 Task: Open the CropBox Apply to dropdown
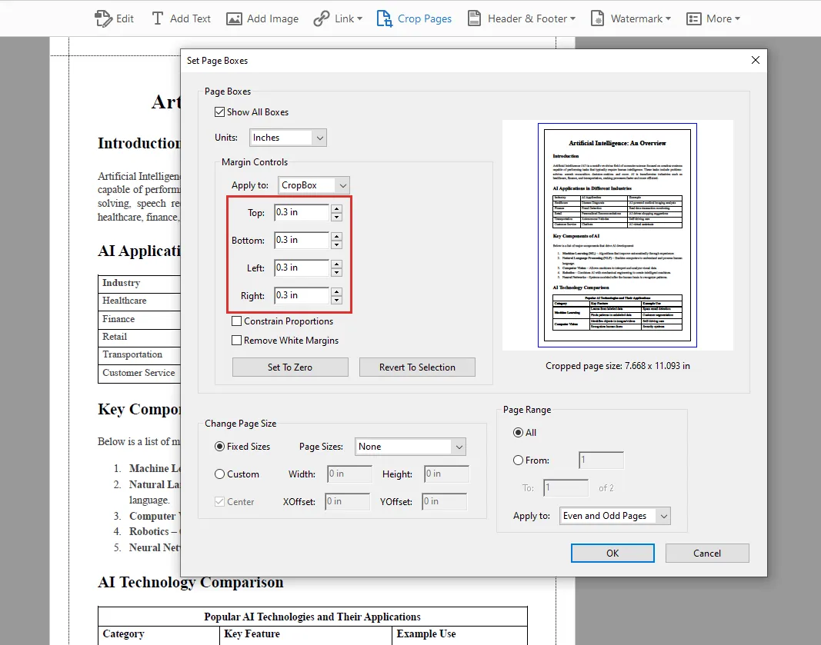(314, 185)
